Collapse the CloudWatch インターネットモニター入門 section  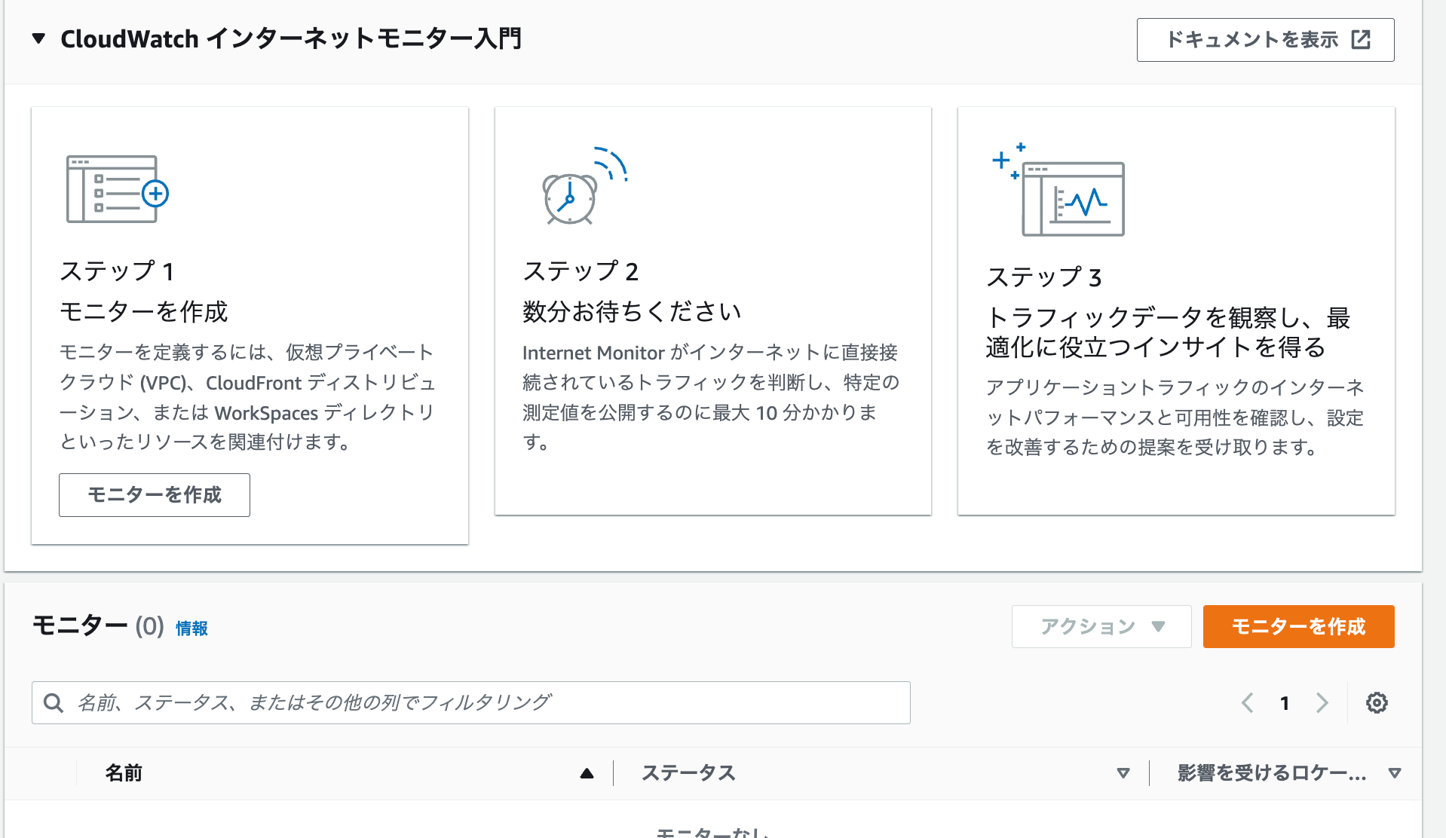click(x=38, y=38)
